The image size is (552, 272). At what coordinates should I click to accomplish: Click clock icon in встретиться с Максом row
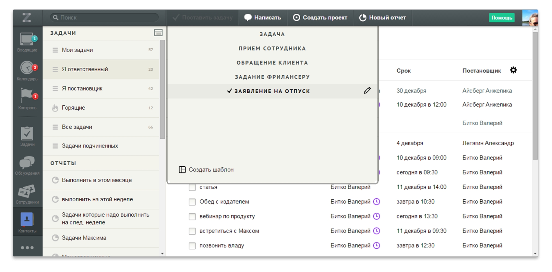tap(377, 231)
